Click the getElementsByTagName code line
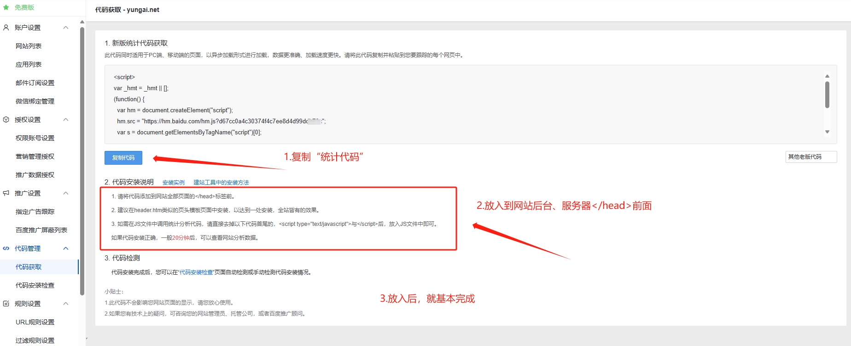The image size is (851, 346). pyautogui.click(x=189, y=133)
